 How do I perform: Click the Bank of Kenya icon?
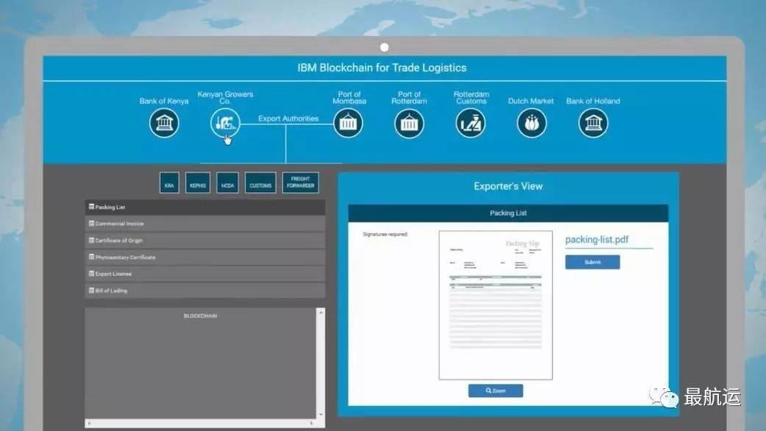[x=164, y=123]
